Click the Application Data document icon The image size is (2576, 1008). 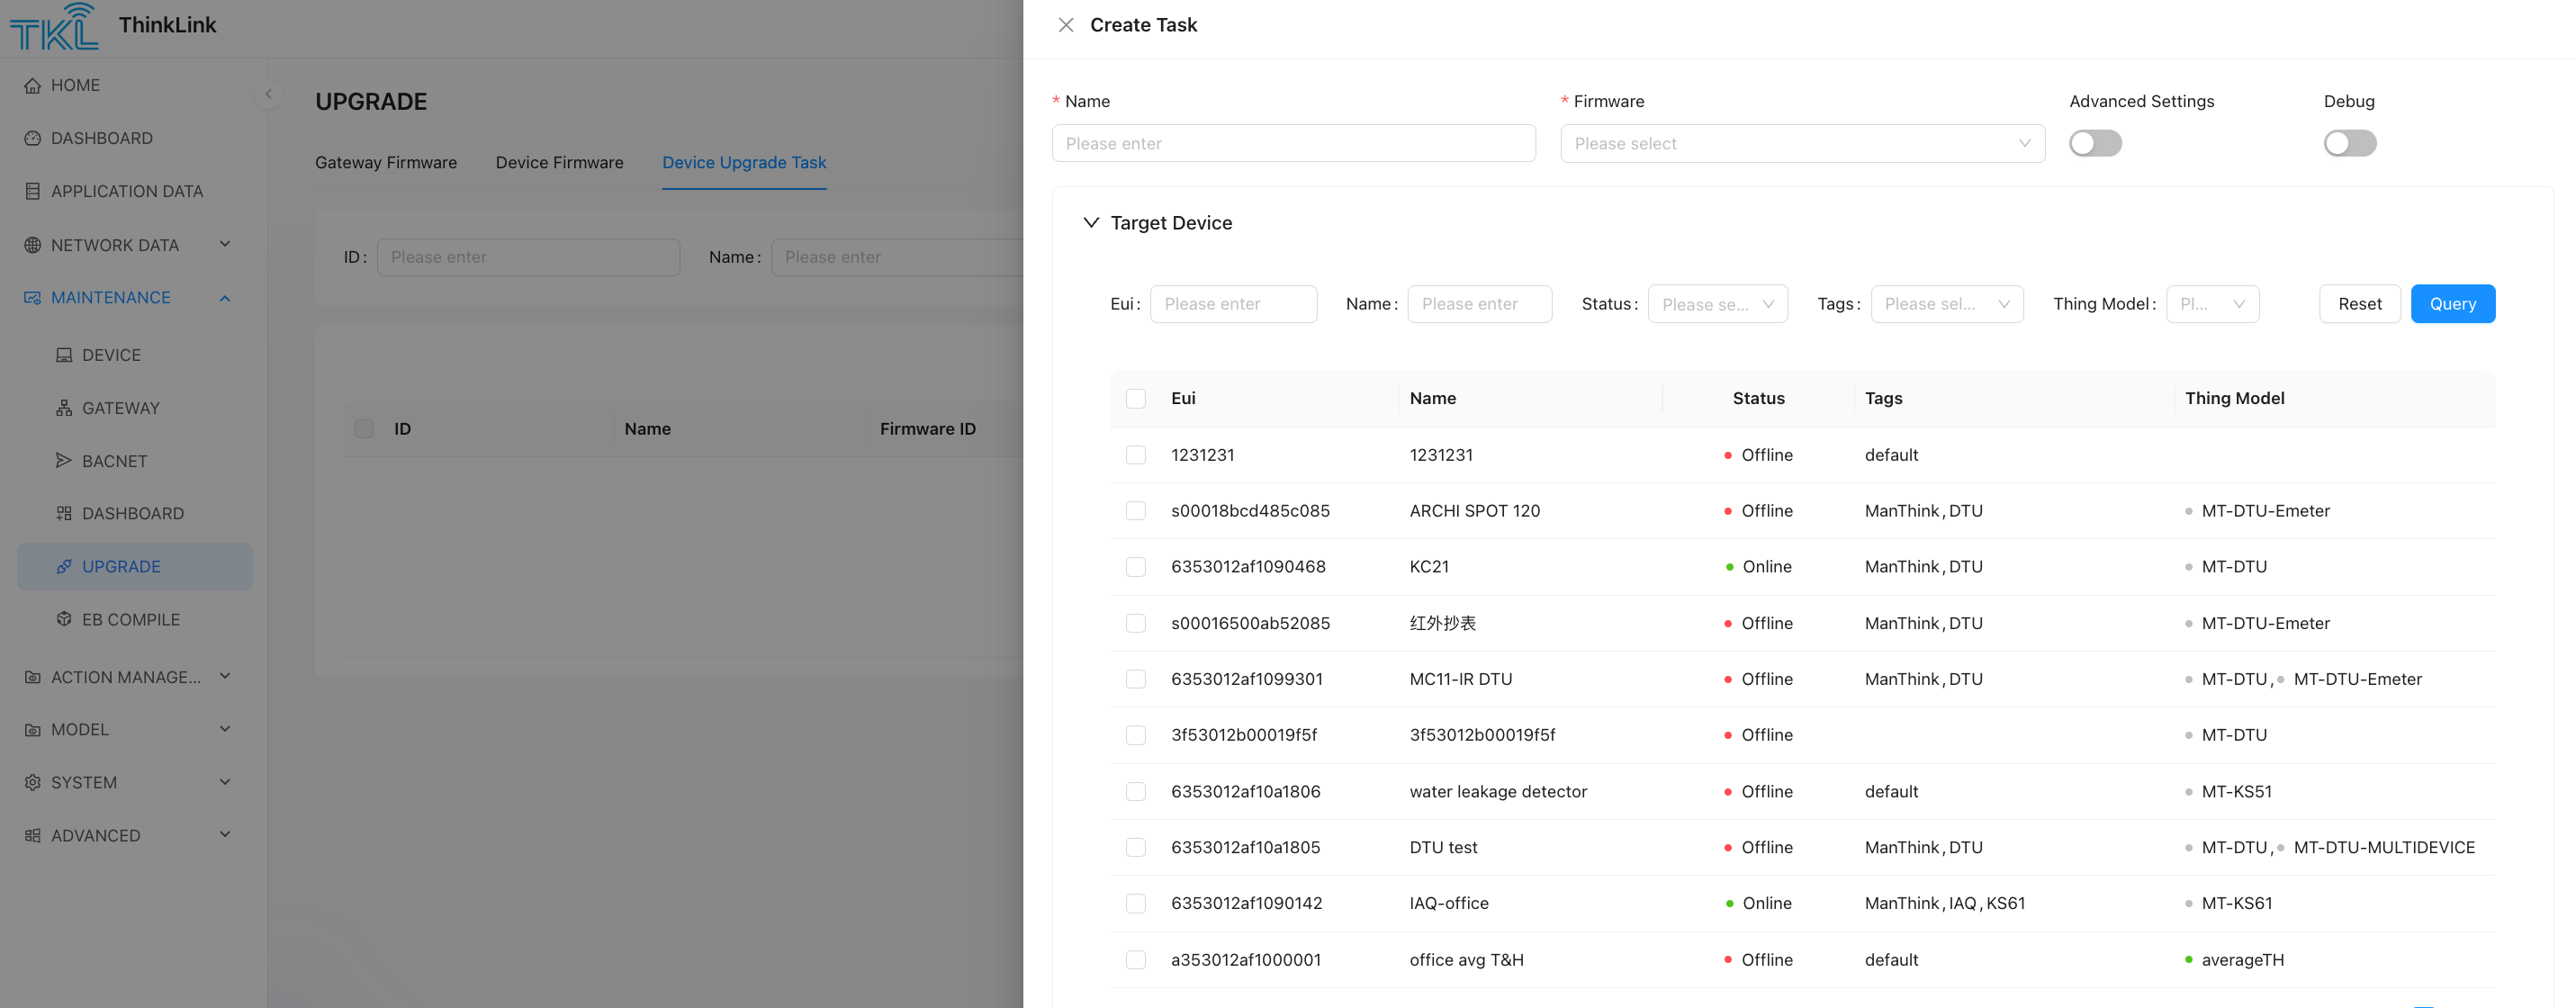33,192
